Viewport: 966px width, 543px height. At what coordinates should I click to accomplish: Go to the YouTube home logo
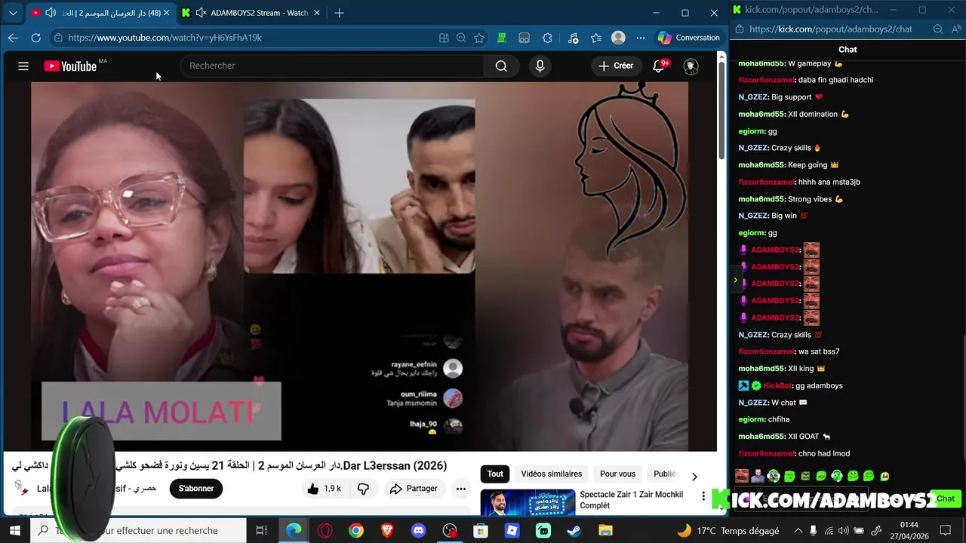click(x=70, y=66)
